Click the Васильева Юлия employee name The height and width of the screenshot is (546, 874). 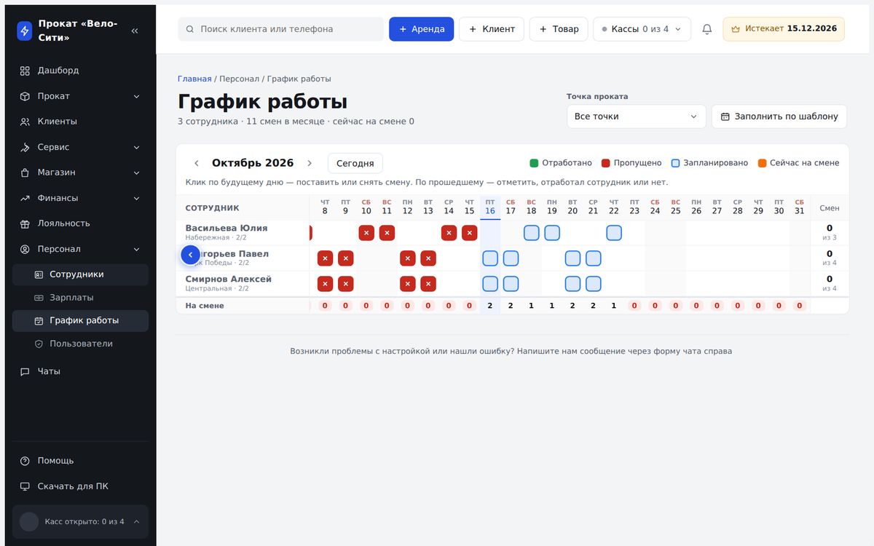click(227, 228)
